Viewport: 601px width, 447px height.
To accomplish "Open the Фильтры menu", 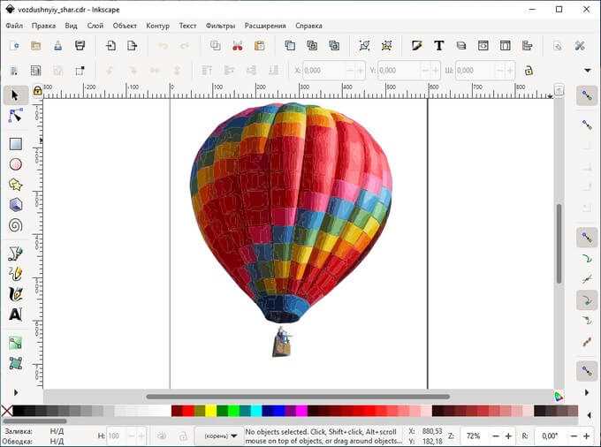I will click(x=220, y=26).
